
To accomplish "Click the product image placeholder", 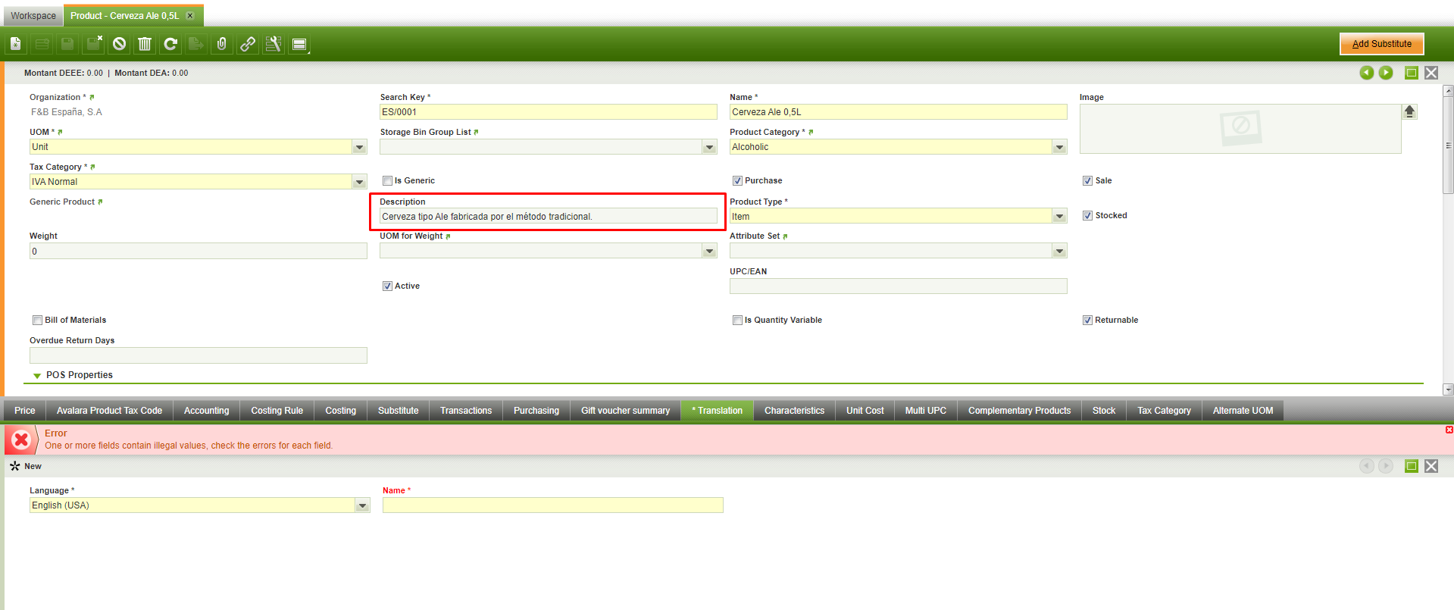I will [1240, 129].
